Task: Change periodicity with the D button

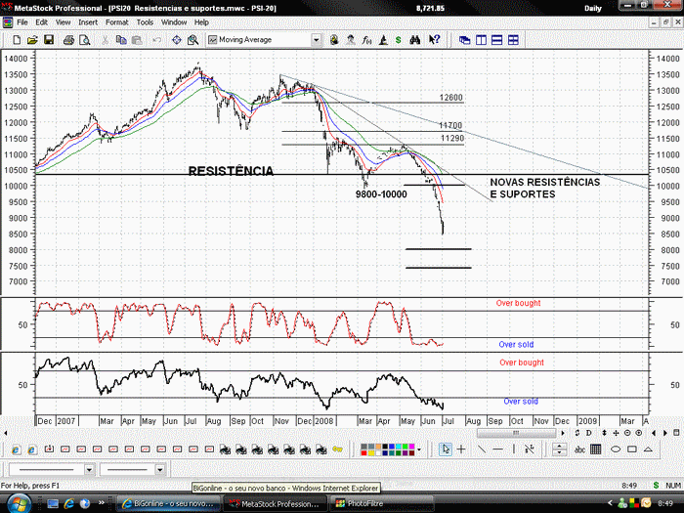Action: coord(589,433)
